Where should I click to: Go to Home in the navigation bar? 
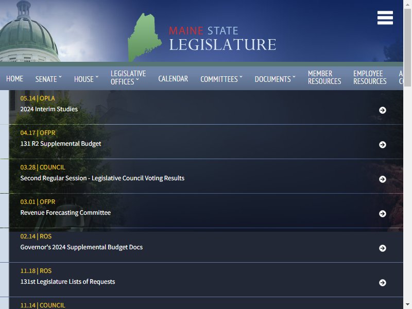(15, 79)
